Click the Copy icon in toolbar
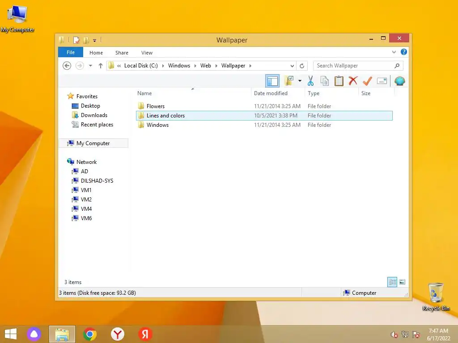The height and width of the screenshot is (343, 458). (325, 81)
